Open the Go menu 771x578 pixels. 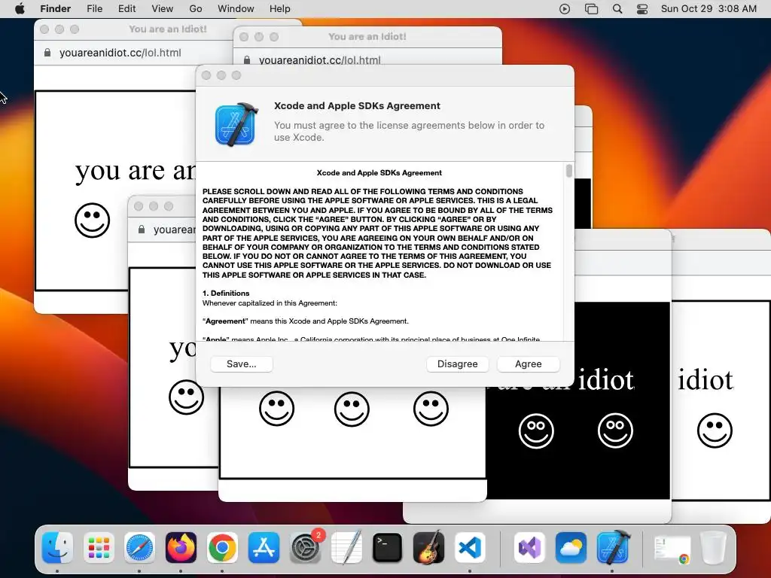pos(196,9)
